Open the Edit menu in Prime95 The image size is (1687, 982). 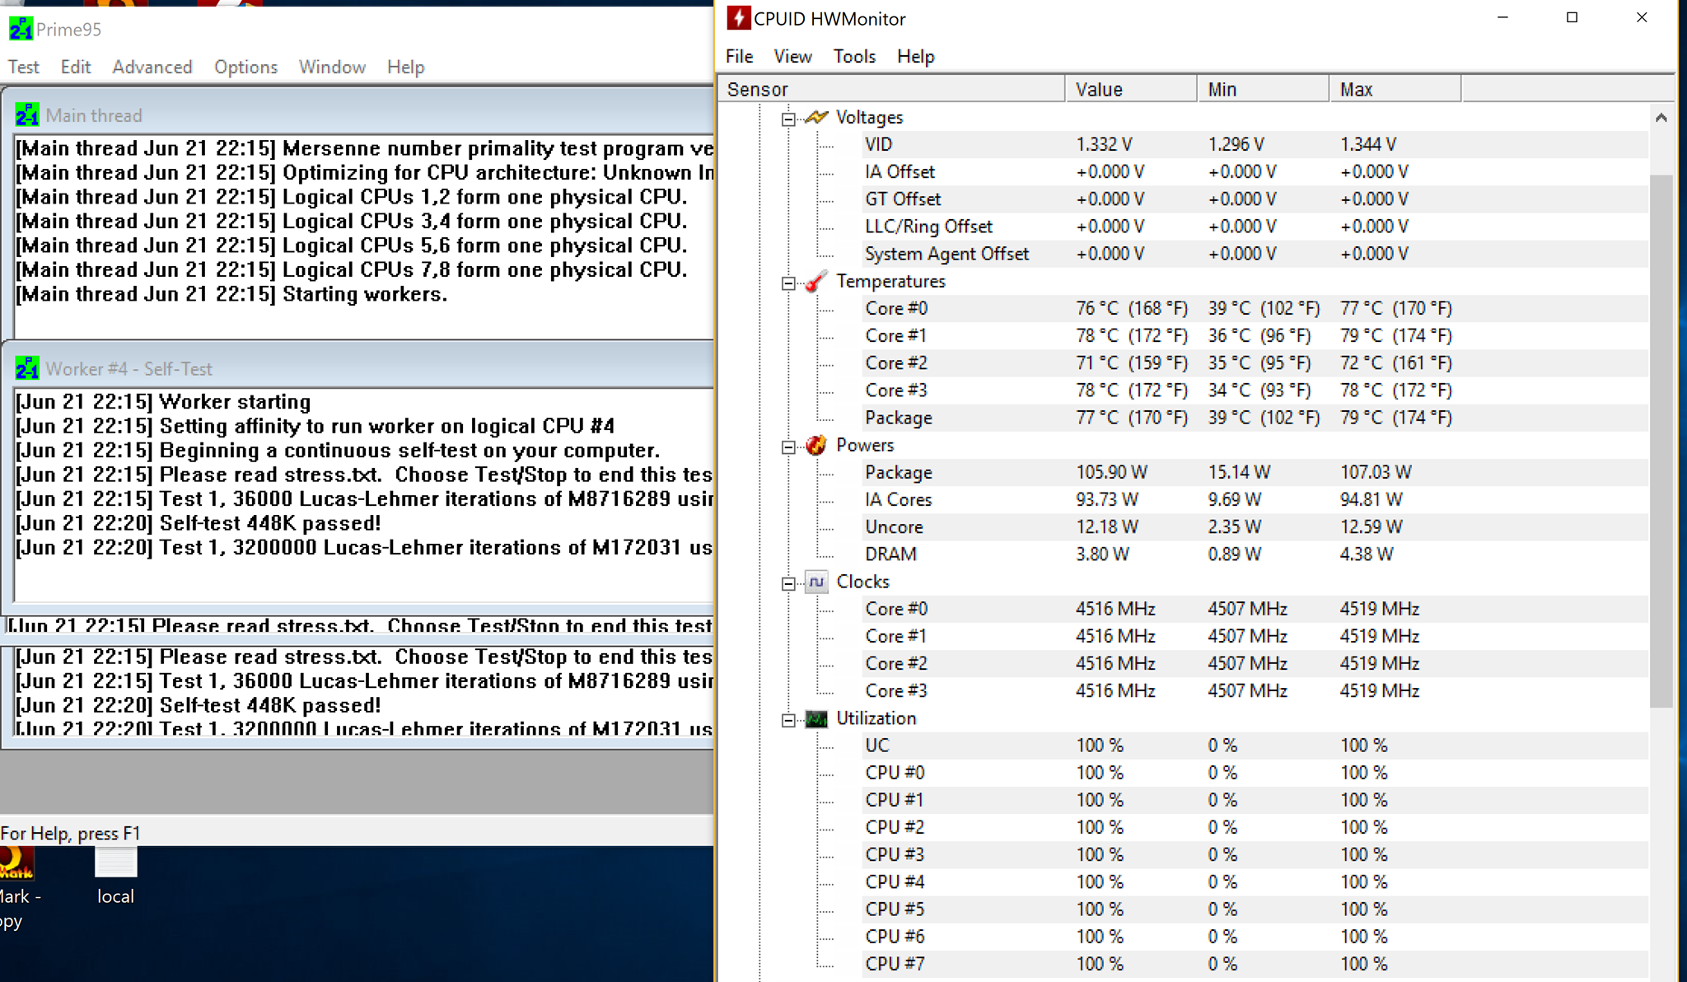76,67
